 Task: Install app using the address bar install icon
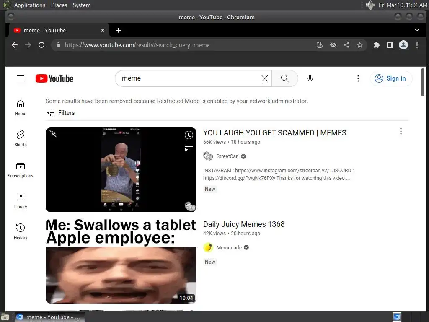coord(320,45)
